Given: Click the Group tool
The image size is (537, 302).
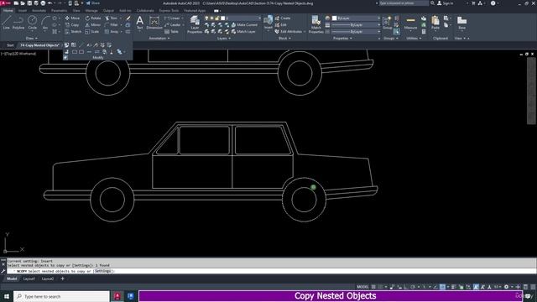Looking at the screenshot, I should point(388,23).
